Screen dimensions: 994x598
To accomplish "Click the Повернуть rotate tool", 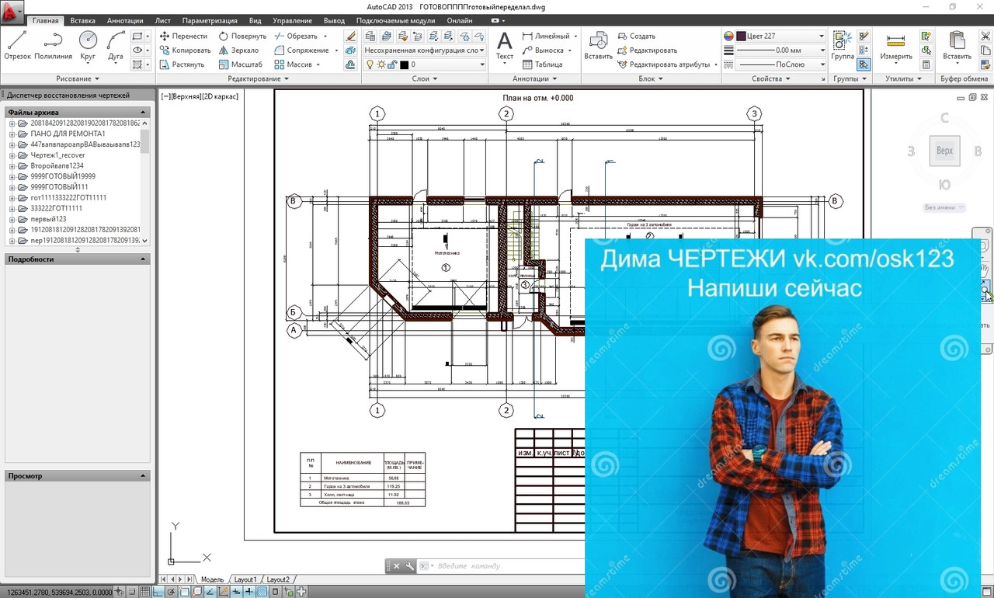I will (242, 36).
